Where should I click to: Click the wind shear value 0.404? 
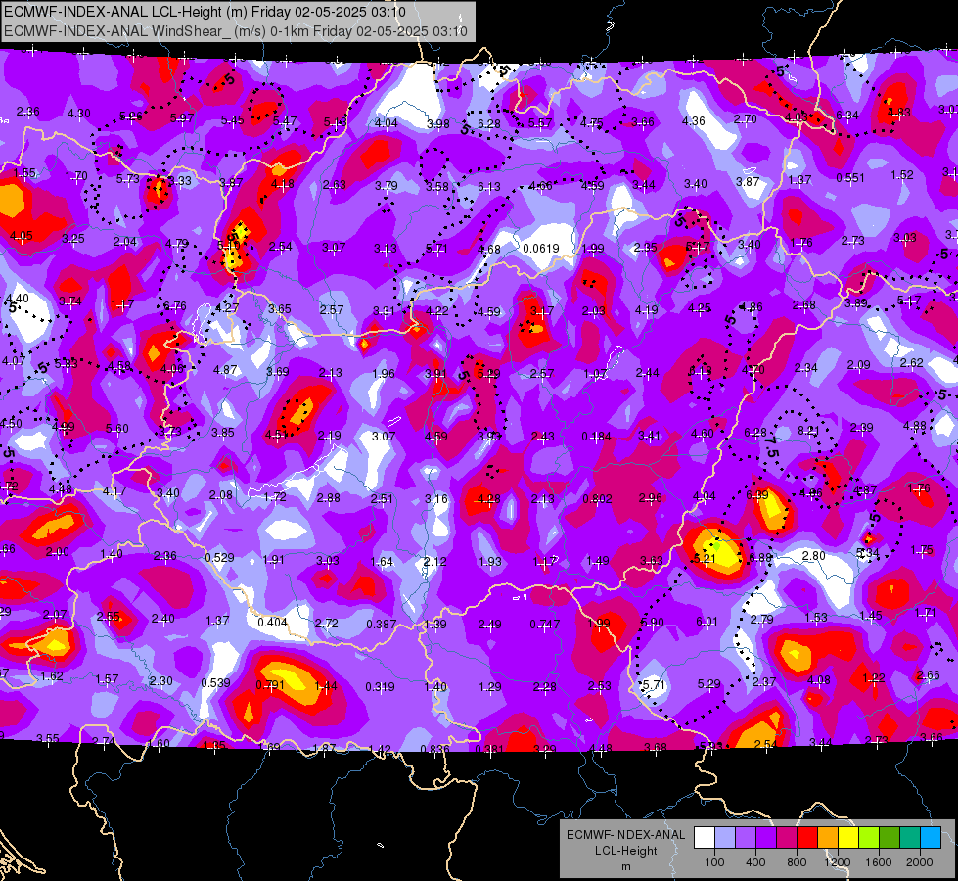point(272,622)
